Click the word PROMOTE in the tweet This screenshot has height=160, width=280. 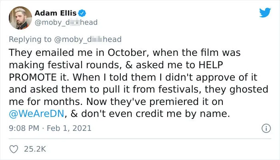(x=33, y=77)
